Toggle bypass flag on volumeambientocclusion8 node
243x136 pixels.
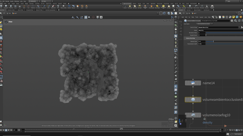[x=186, y=100]
